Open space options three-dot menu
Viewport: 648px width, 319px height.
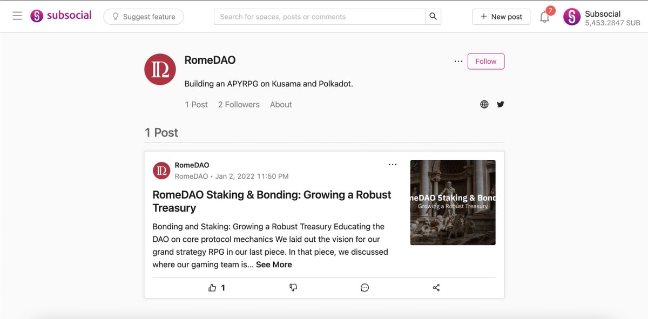458,62
